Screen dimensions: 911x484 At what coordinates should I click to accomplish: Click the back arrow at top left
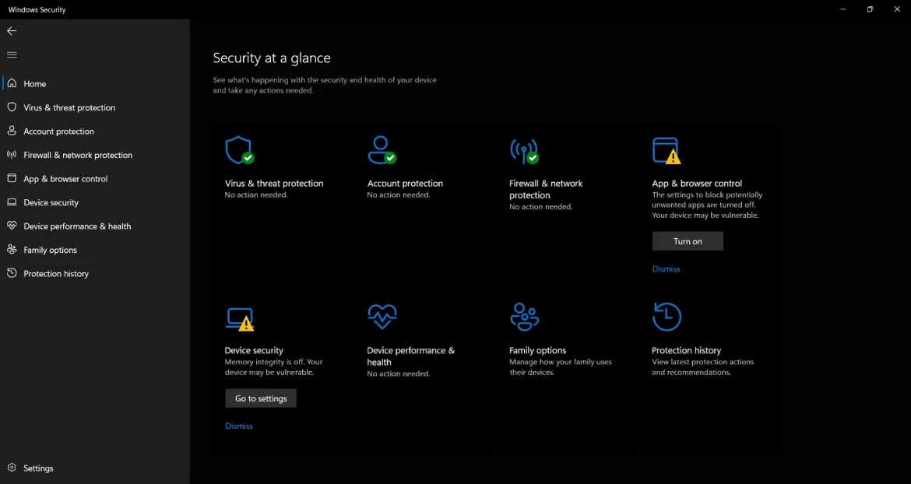coord(12,31)
